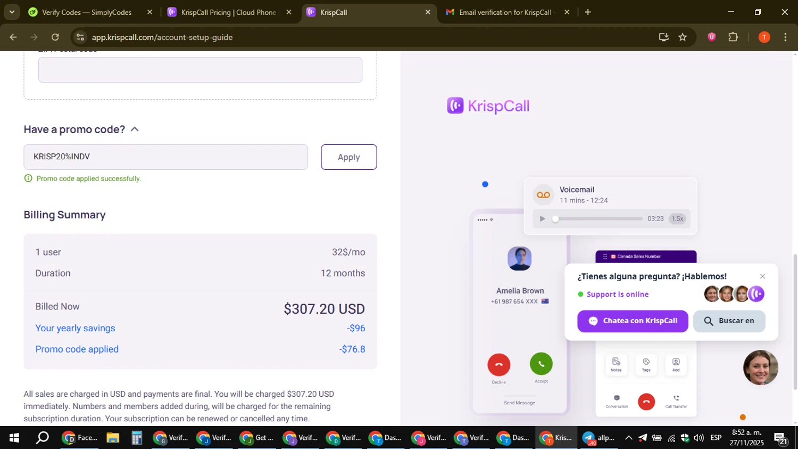Viewport: 798px width, 449px height.
Task: Open the notification center icon
Action: point(782,438)
